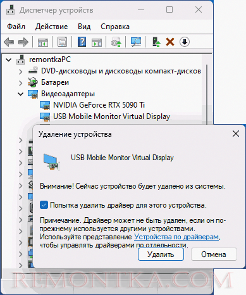
Task: Select the 'Батареи' label
Action: pos(55,82)
